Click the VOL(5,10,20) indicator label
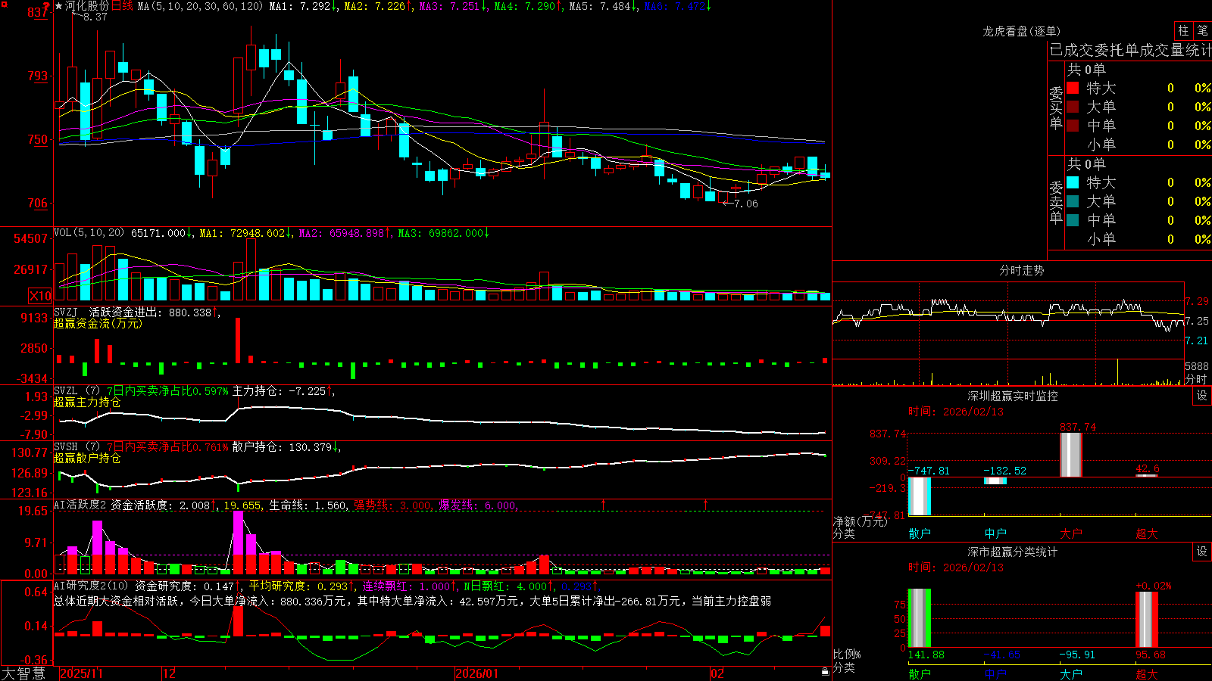The width and height of the screenshot is (1212, 681). [89, 233]
